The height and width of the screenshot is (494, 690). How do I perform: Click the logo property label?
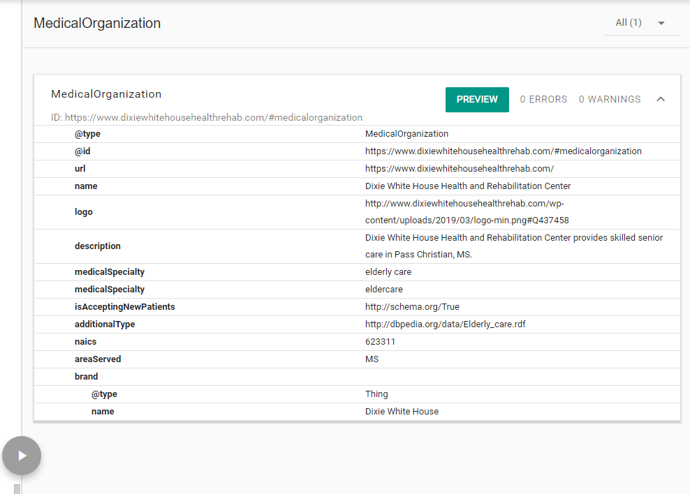point(84,212)
